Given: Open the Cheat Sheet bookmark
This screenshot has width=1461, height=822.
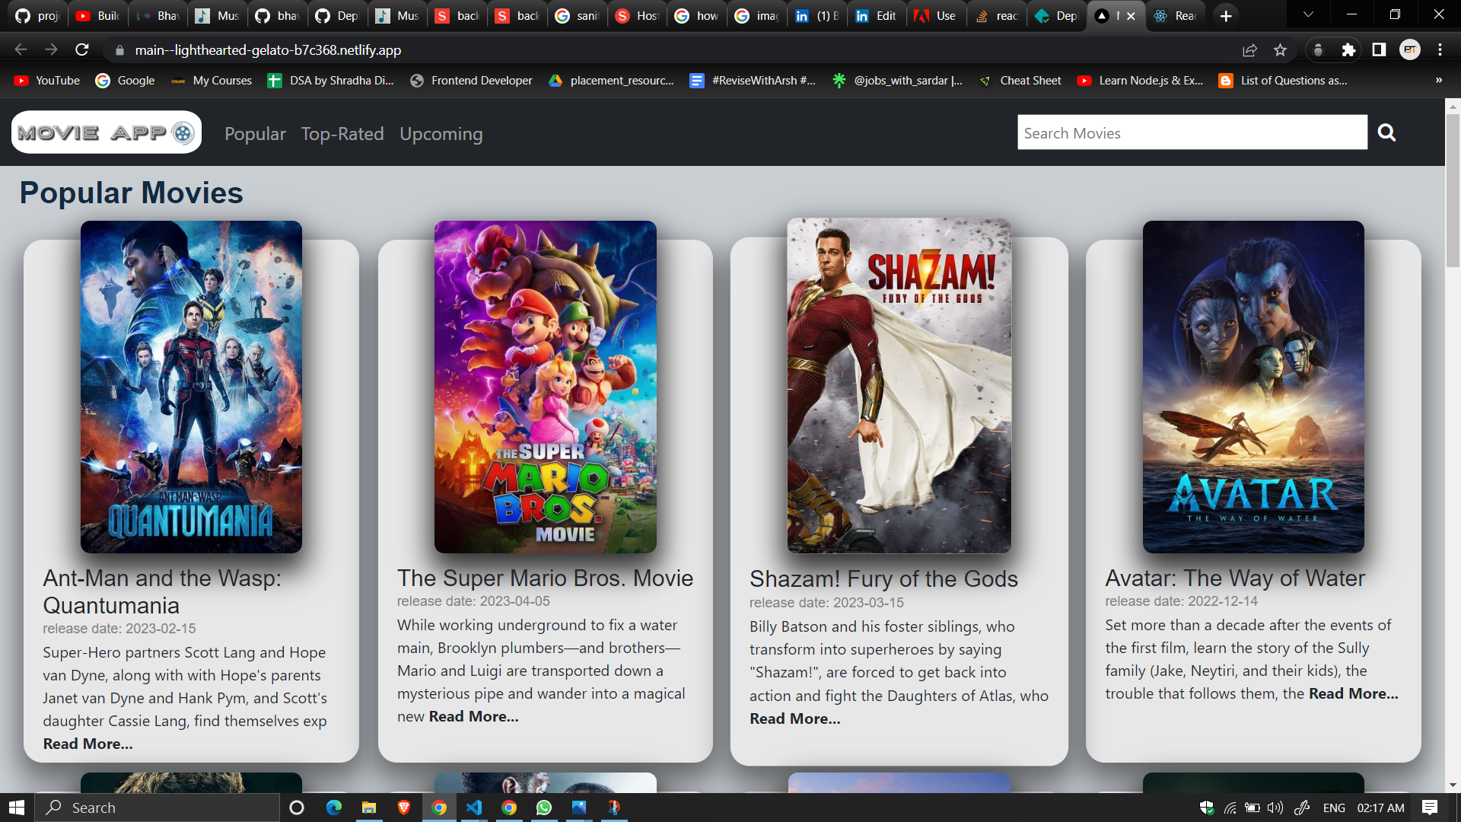Looking at the screenshot, I should pos(1020,81).
